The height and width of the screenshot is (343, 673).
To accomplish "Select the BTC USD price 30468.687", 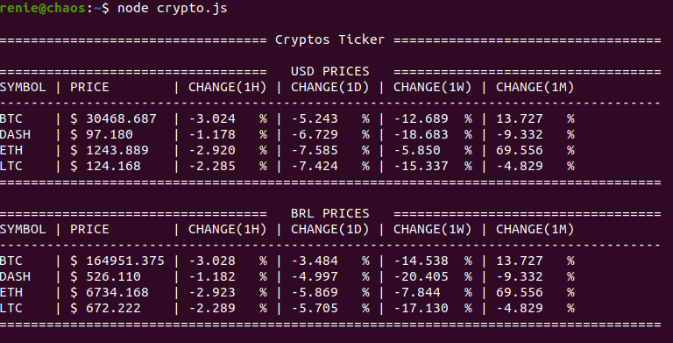I will [x=122, y=118].
